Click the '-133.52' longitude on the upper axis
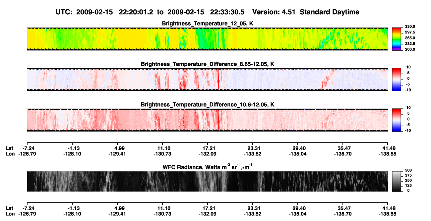This screenshot has width=431, height=221. [x=252, y=154]
